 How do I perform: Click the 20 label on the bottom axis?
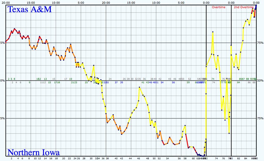(63, 158)
